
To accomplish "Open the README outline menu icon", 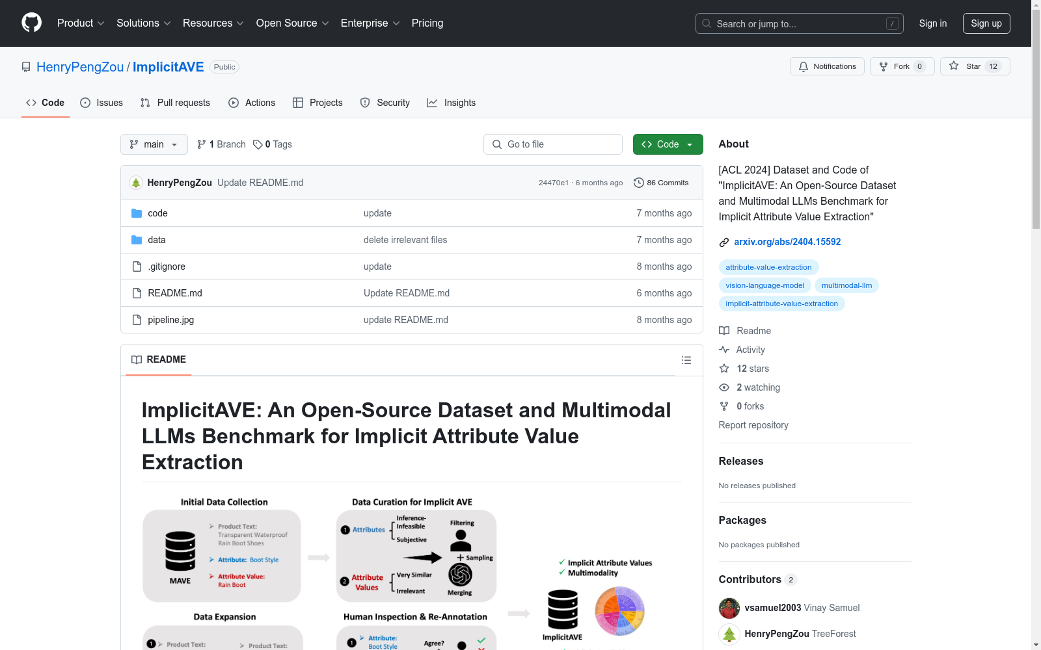I will point(686,360).
